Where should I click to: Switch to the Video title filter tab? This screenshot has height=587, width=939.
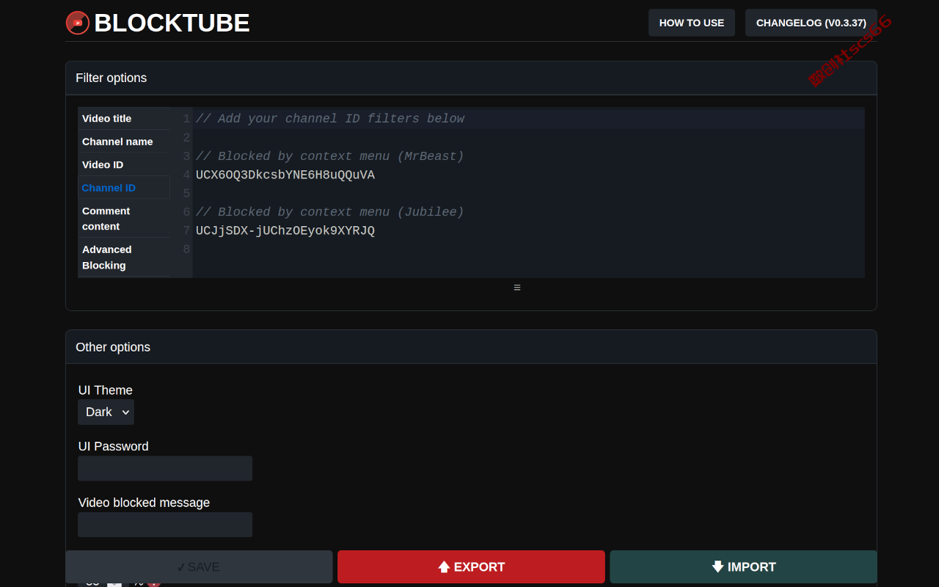[x=124, y=118]
